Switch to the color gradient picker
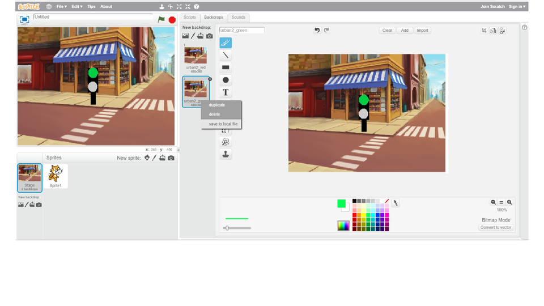 (343, 226)
